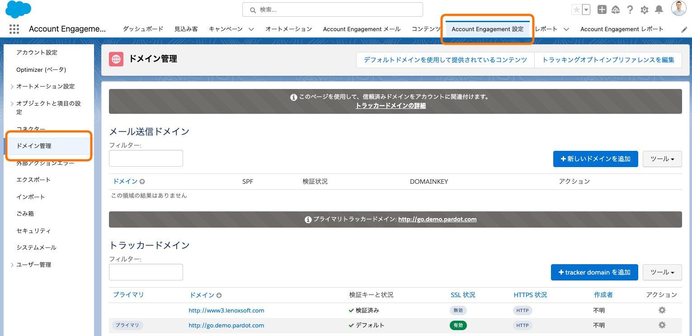Screen dimensions: 692x336
Task: Click the info icon in primary tracker banner
Action: coord(308,219)
